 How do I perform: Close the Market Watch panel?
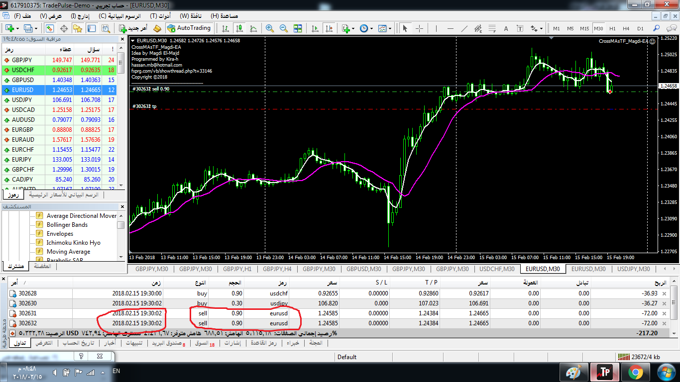(x=121, y=39)
